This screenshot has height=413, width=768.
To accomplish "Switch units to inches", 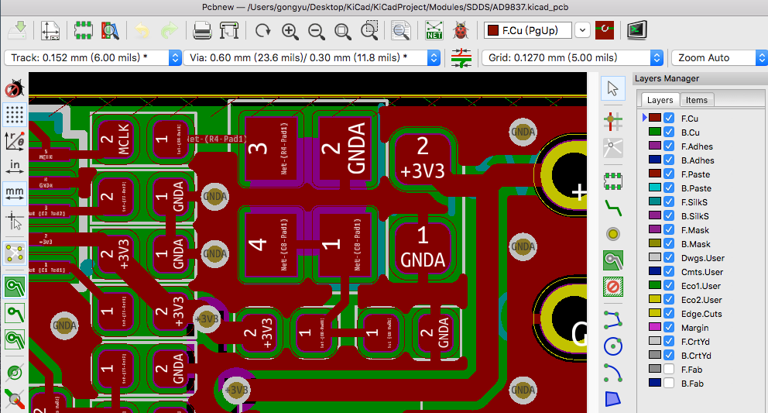I will [x=15, y=167].
